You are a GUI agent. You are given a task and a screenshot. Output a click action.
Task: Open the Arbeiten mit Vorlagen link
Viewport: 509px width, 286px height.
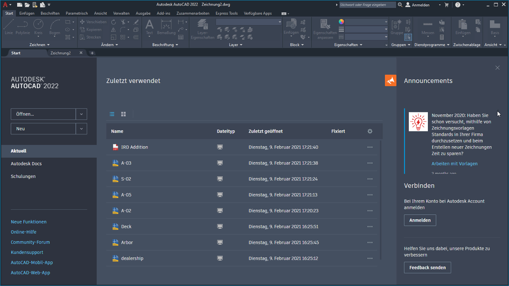pyautogui.click(x=455, y=163)
